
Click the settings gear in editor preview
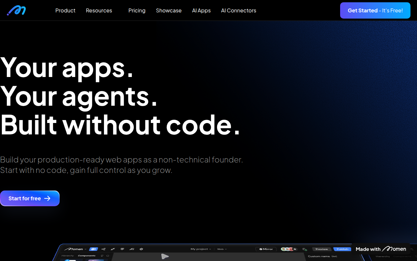click(x=141, y=249)
